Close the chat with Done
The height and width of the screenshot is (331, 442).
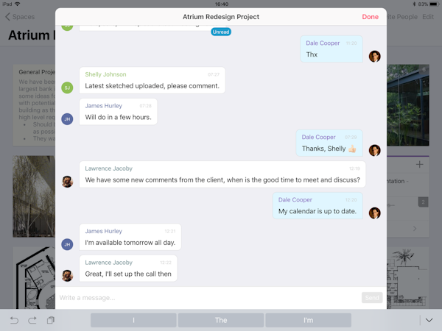click(370, 17)
